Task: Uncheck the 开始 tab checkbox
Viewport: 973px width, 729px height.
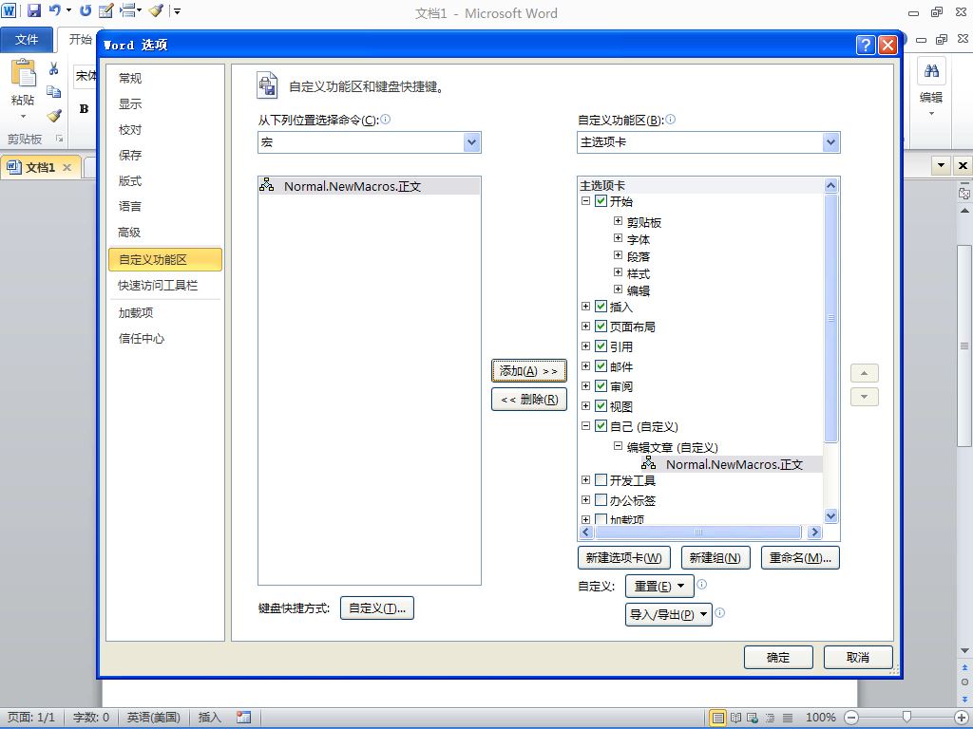Action: pos(601,201)
